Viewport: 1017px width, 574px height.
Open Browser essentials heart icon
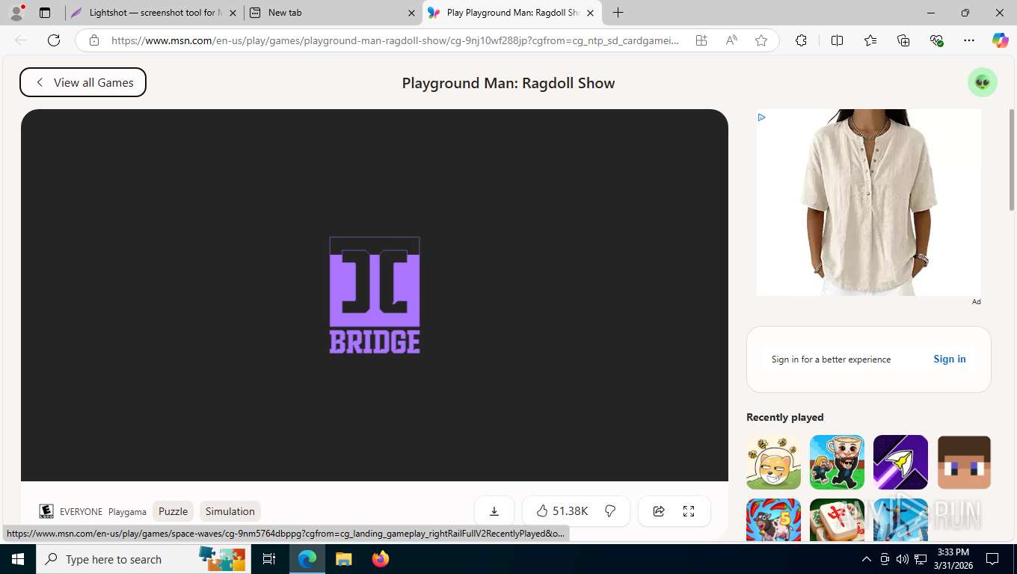click(936, 40)
